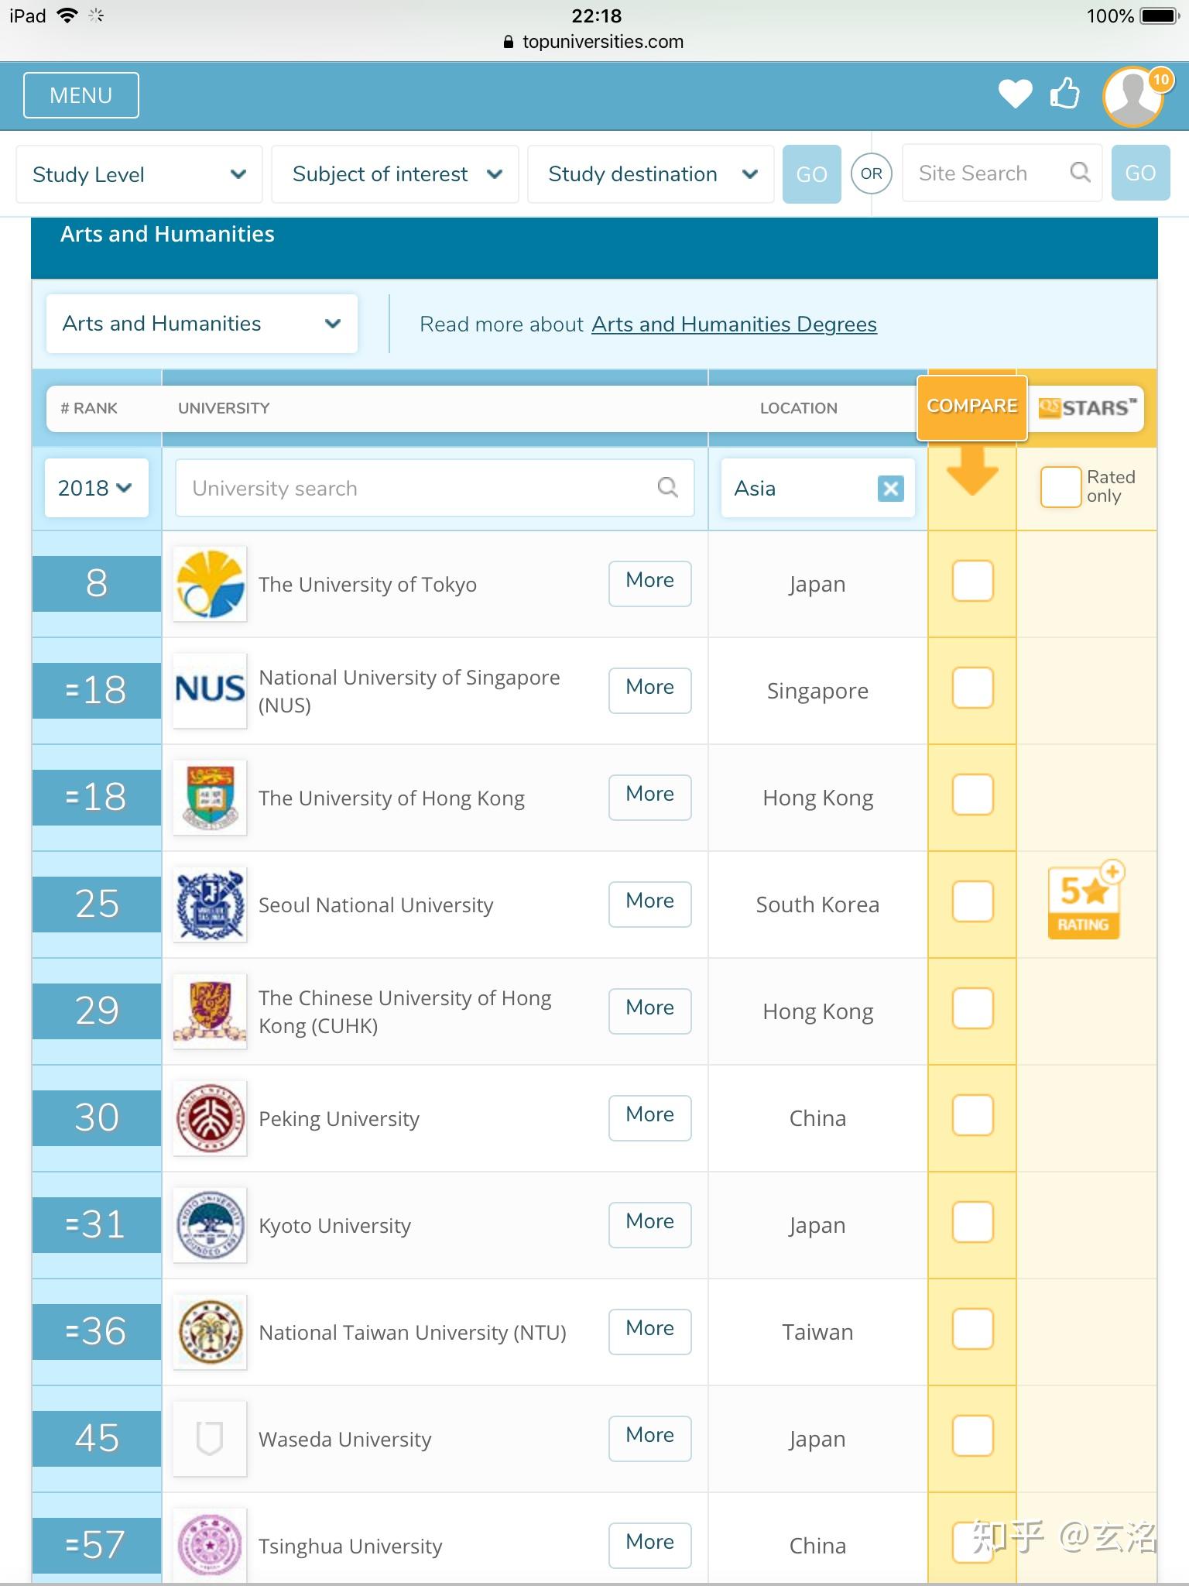Open the Tsinghua University seal
The image size is (1189, 1586).
tap(210, 1545)
